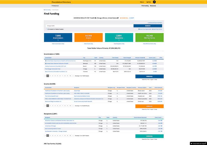Click grant count icon in Department of Health row
207x145 pixels.
(156, 61)
